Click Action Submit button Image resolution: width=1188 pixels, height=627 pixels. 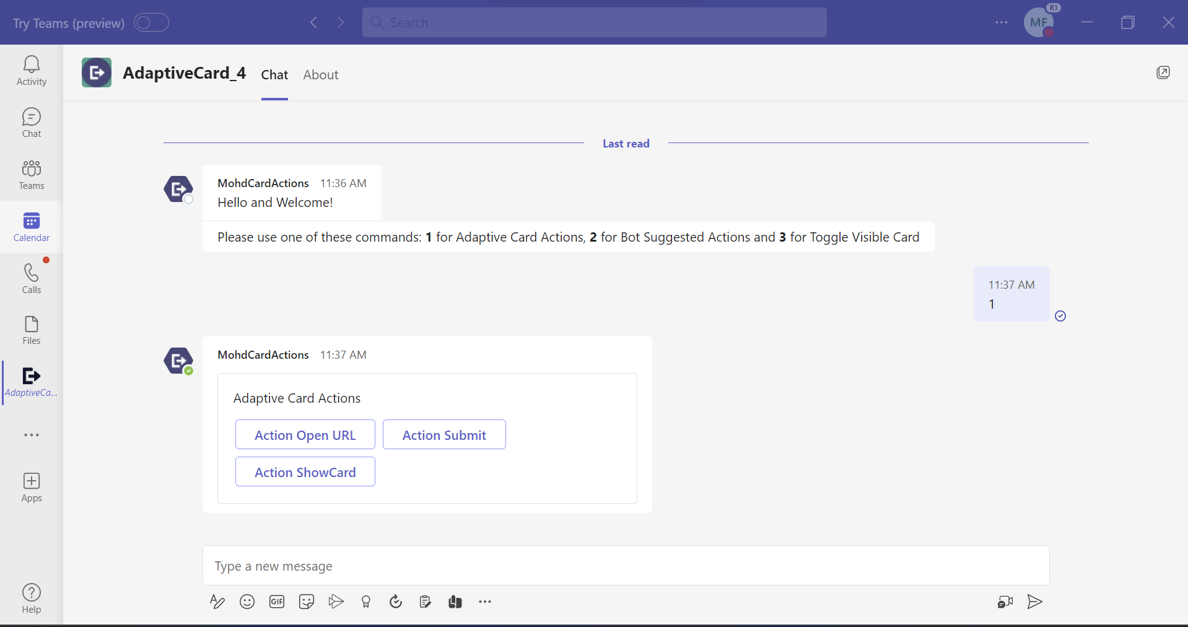444,435
